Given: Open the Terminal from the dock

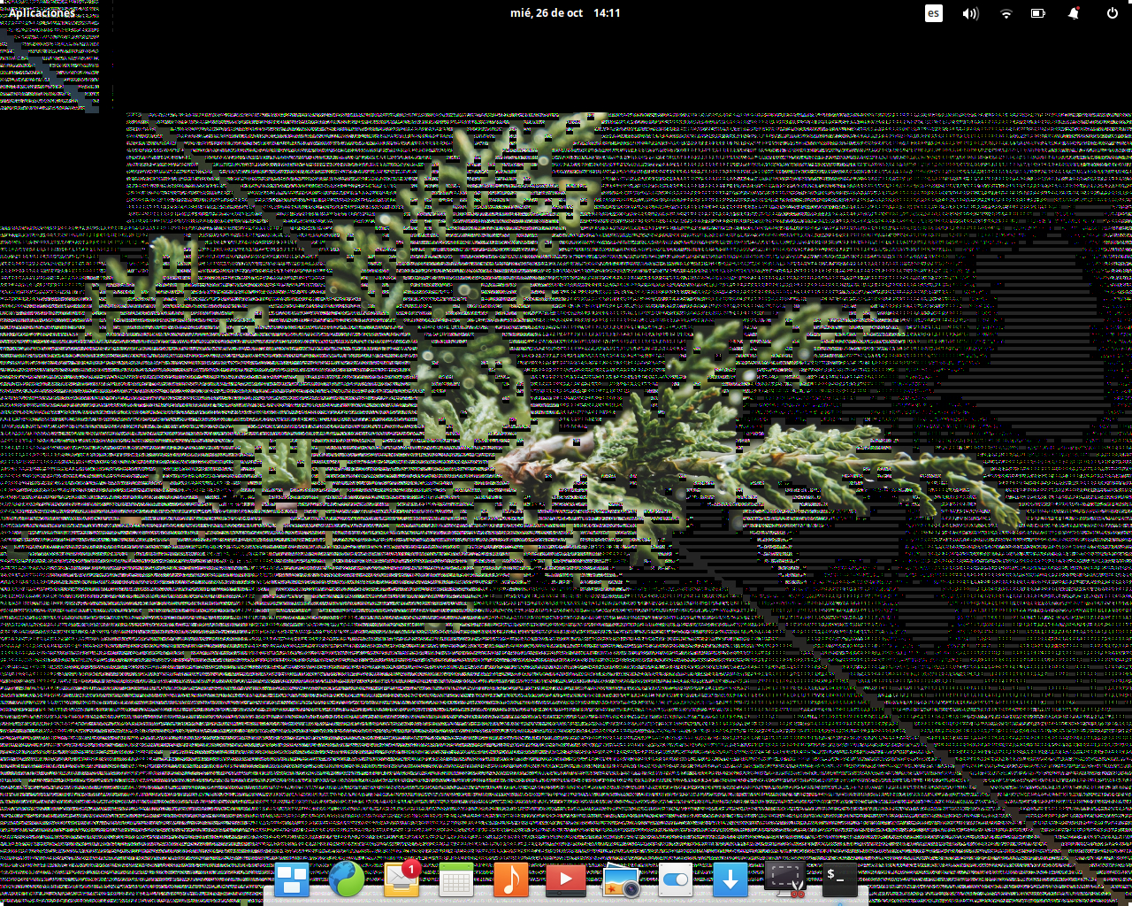Looking at the screenshot, I should (x=840, y=879).
